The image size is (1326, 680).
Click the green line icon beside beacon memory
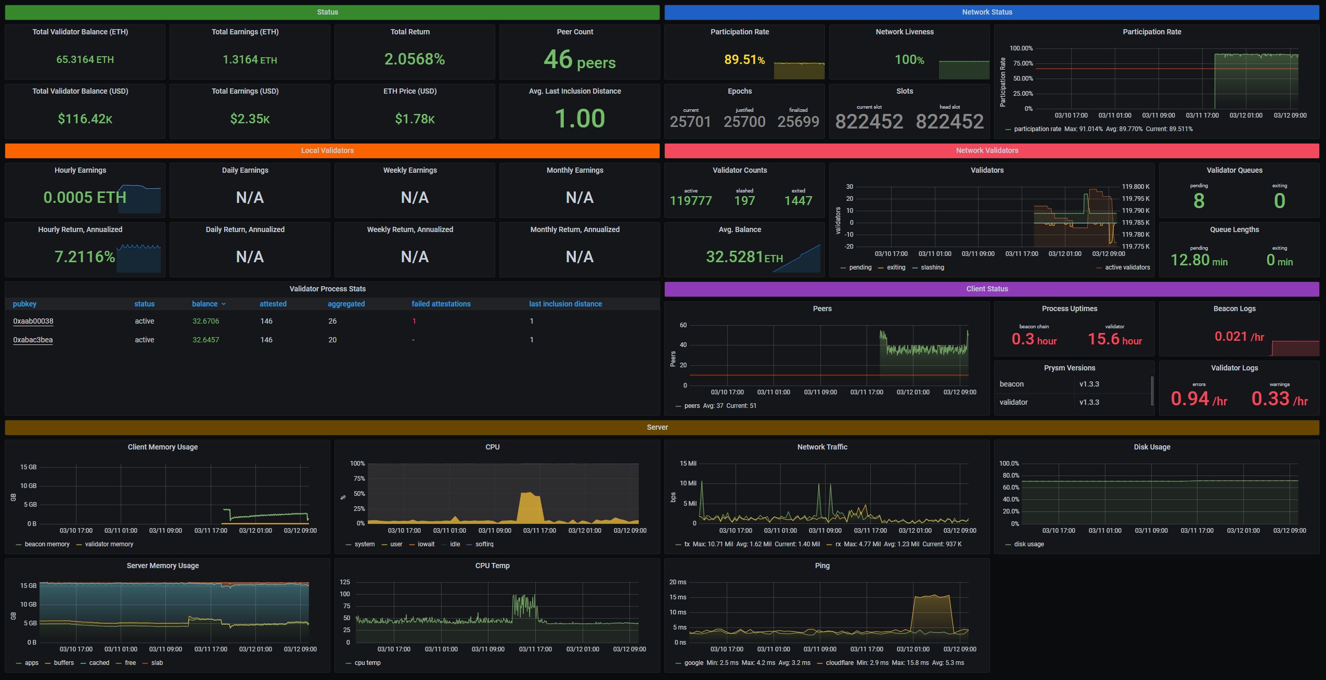point(19,544)
